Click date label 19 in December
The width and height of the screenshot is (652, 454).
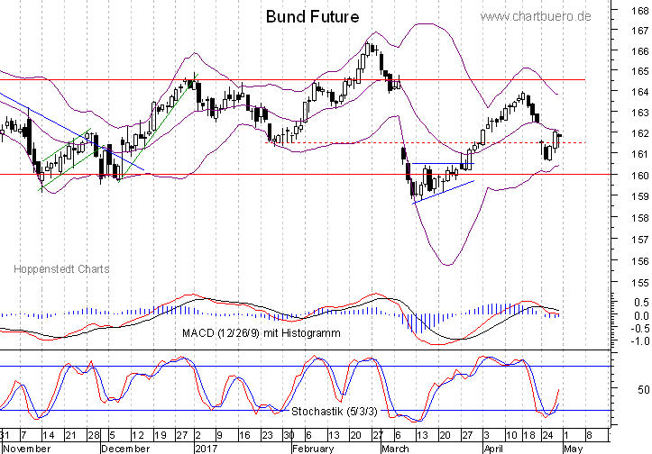click(161, 435)
